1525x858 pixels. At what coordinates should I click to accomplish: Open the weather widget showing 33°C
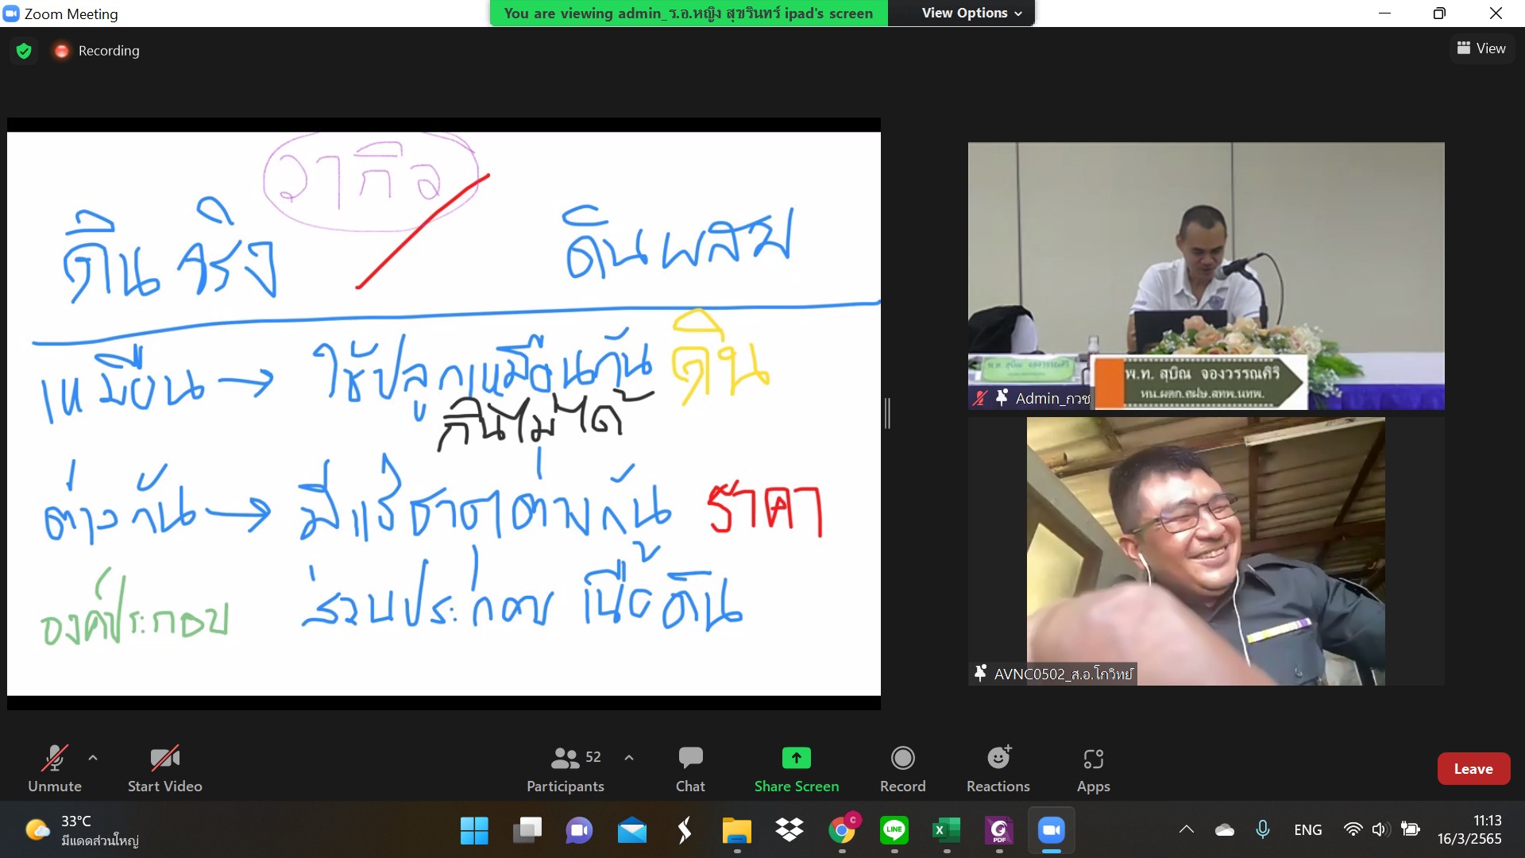tap(81, 831)
